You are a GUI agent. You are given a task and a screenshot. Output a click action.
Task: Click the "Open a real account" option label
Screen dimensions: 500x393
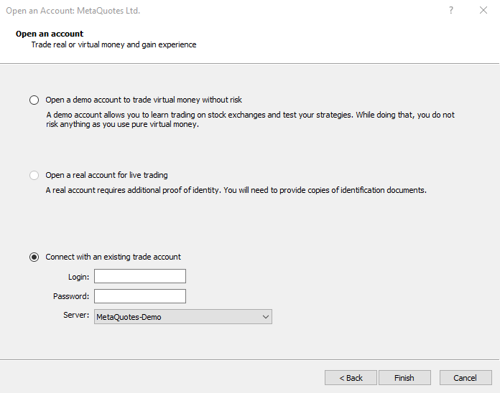point(106,175)
